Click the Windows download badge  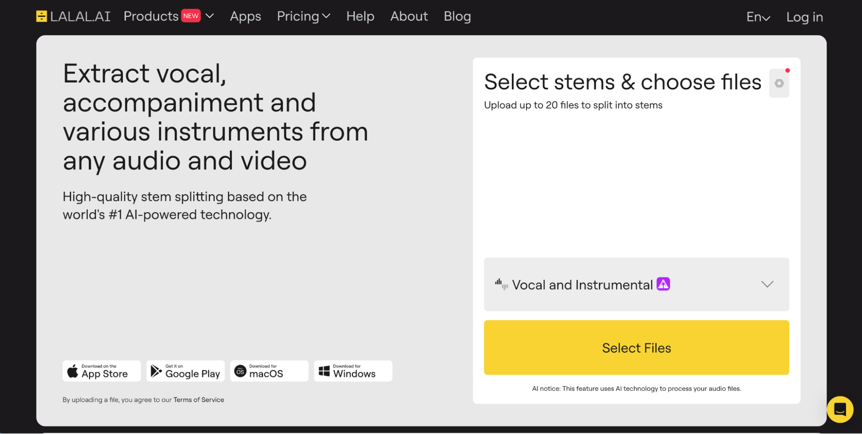[x=353, y=371]
